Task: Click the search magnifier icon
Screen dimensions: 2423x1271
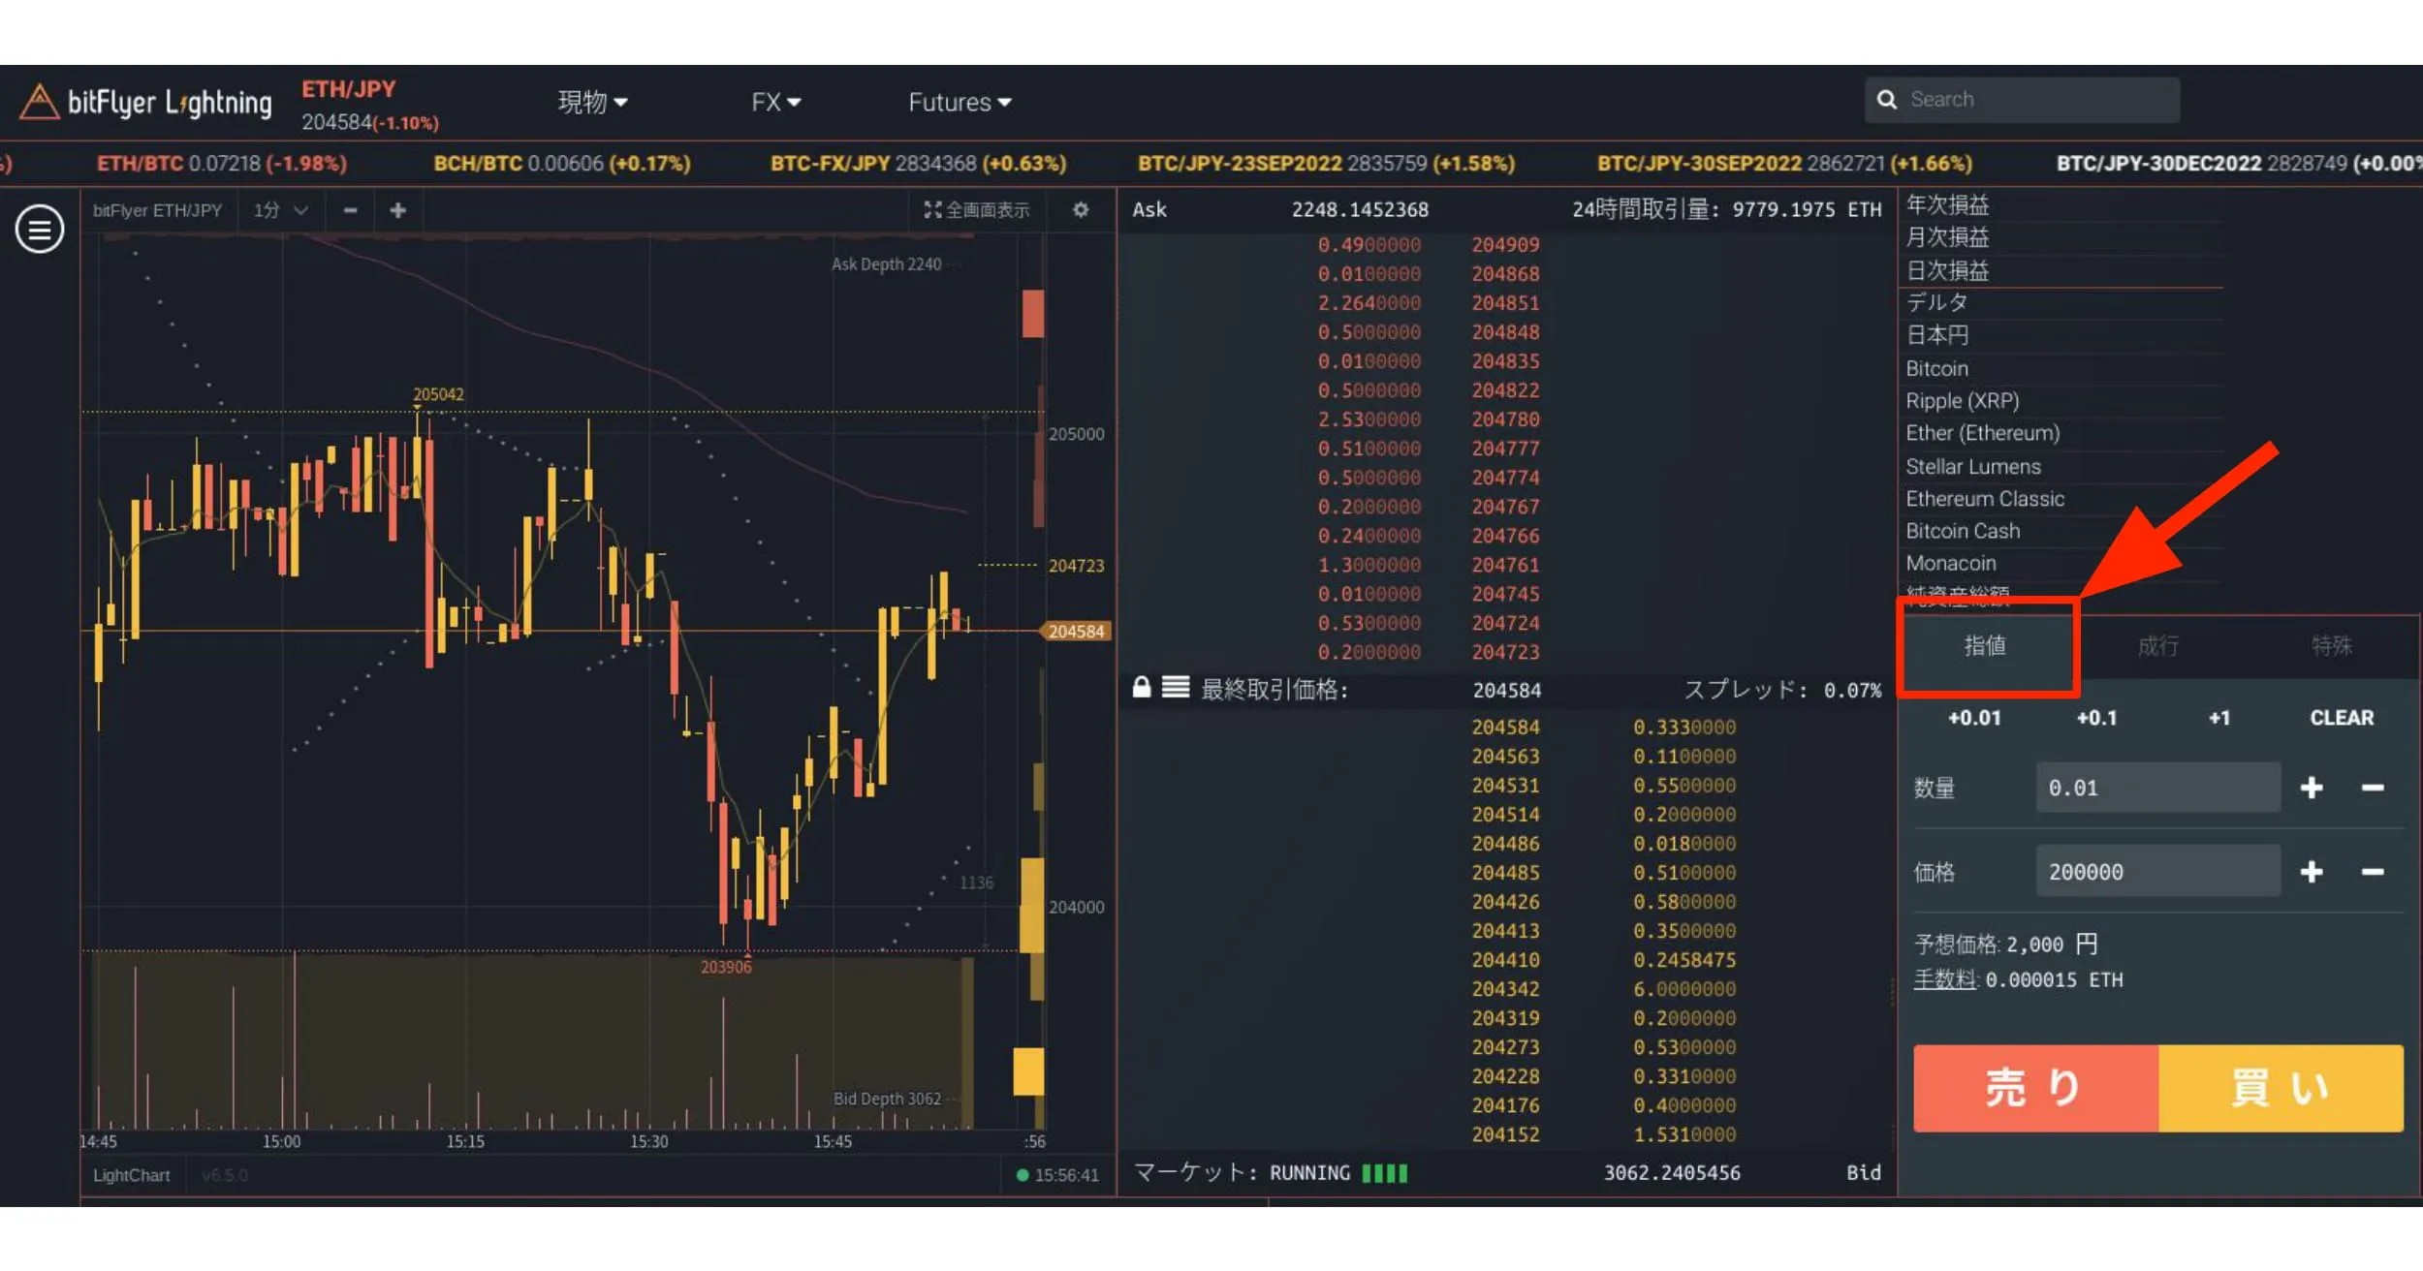Action: coord(1886,100)
